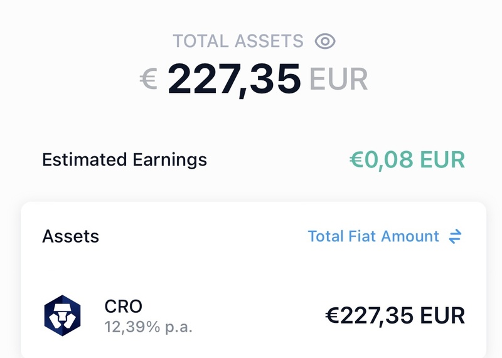
Task: Click the EUR suffix in the CRO row balance
Action: point(442,315)
